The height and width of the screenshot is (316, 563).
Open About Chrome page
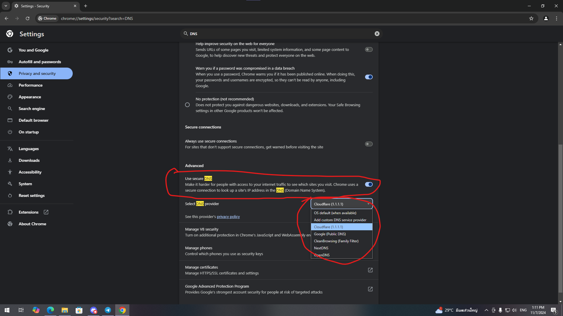(x=37, y=224)
